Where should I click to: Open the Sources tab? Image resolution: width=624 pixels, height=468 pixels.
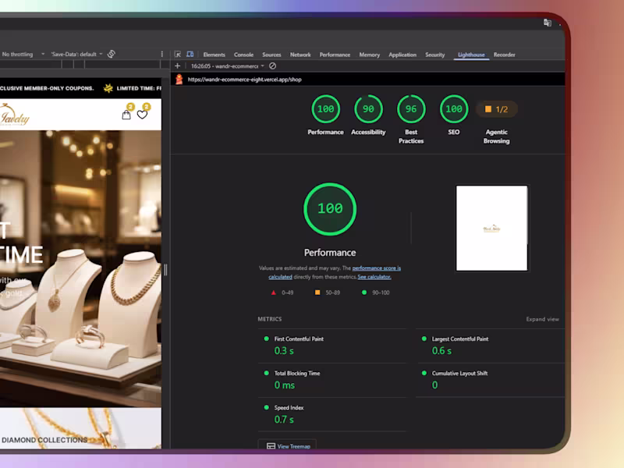(x=271, y=55)
